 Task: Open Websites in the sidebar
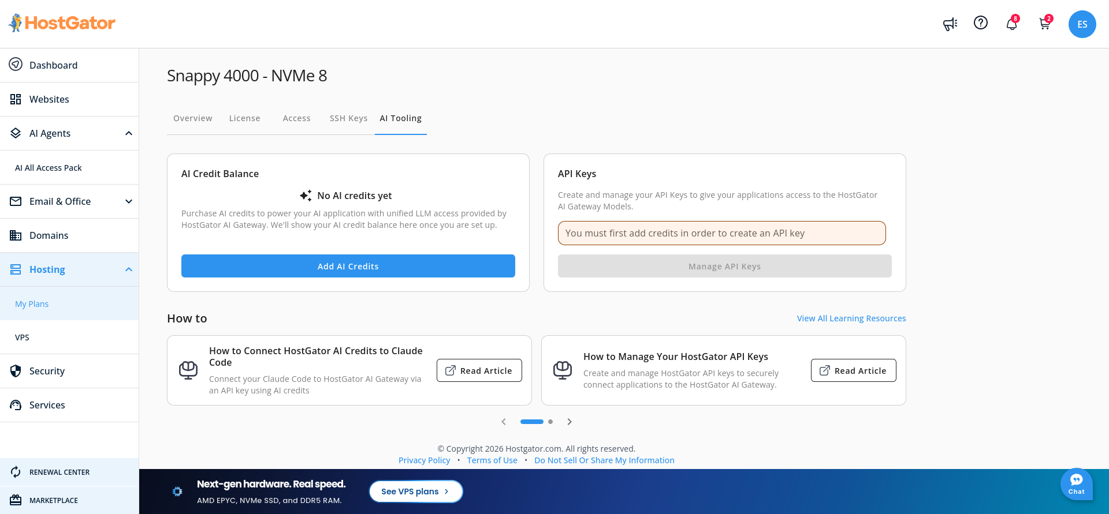coord(69,99)
